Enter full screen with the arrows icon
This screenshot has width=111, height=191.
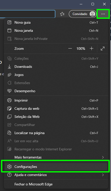[x=103, y=49]
